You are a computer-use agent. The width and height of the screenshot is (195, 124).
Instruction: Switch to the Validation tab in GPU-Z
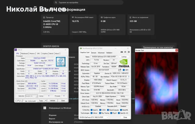point(109,53)
